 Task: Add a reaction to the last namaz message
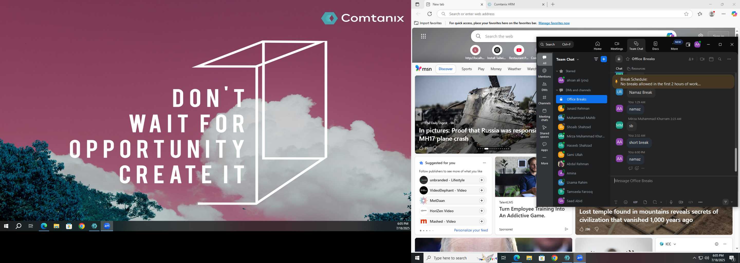coord(637,168)
